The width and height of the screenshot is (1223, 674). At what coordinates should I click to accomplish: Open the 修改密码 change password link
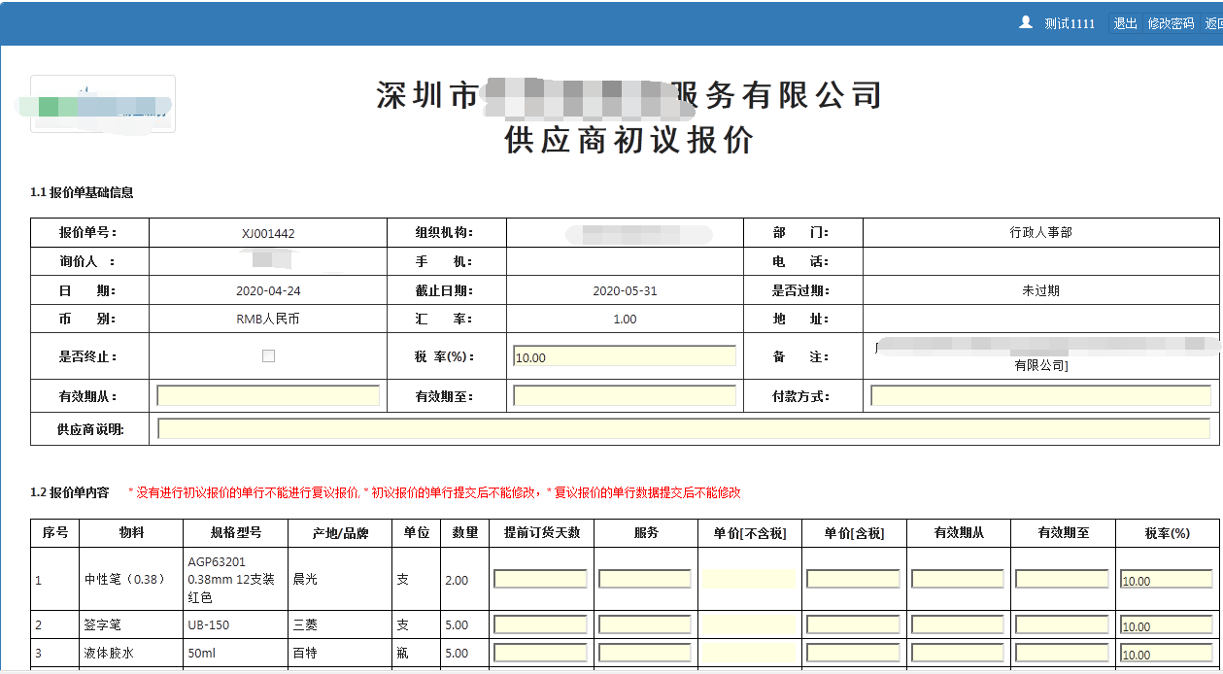click(1171, 23)
